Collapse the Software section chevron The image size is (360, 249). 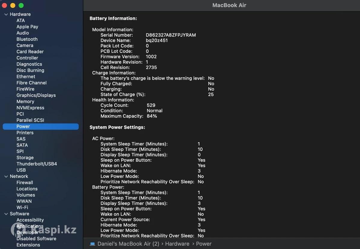(6, 214)
